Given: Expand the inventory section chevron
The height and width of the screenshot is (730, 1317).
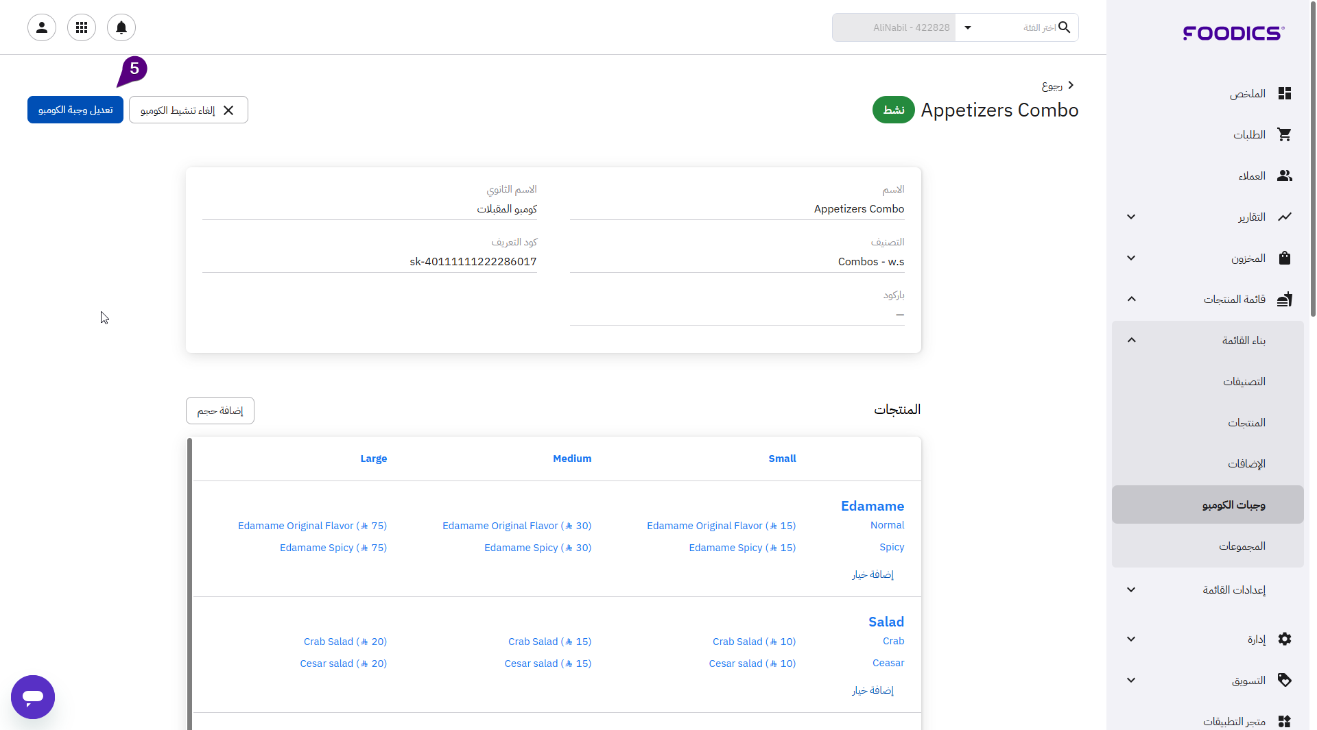Looking at the screenshot, I should pos(1131,258).
